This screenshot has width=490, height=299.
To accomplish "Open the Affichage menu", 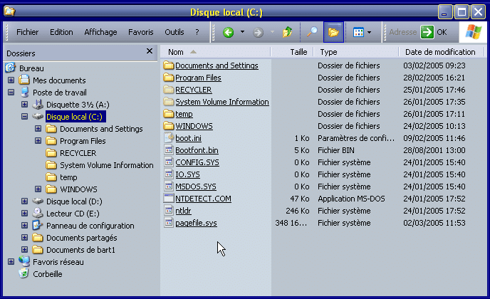I will pyautogui.click(x=100, y=32).
